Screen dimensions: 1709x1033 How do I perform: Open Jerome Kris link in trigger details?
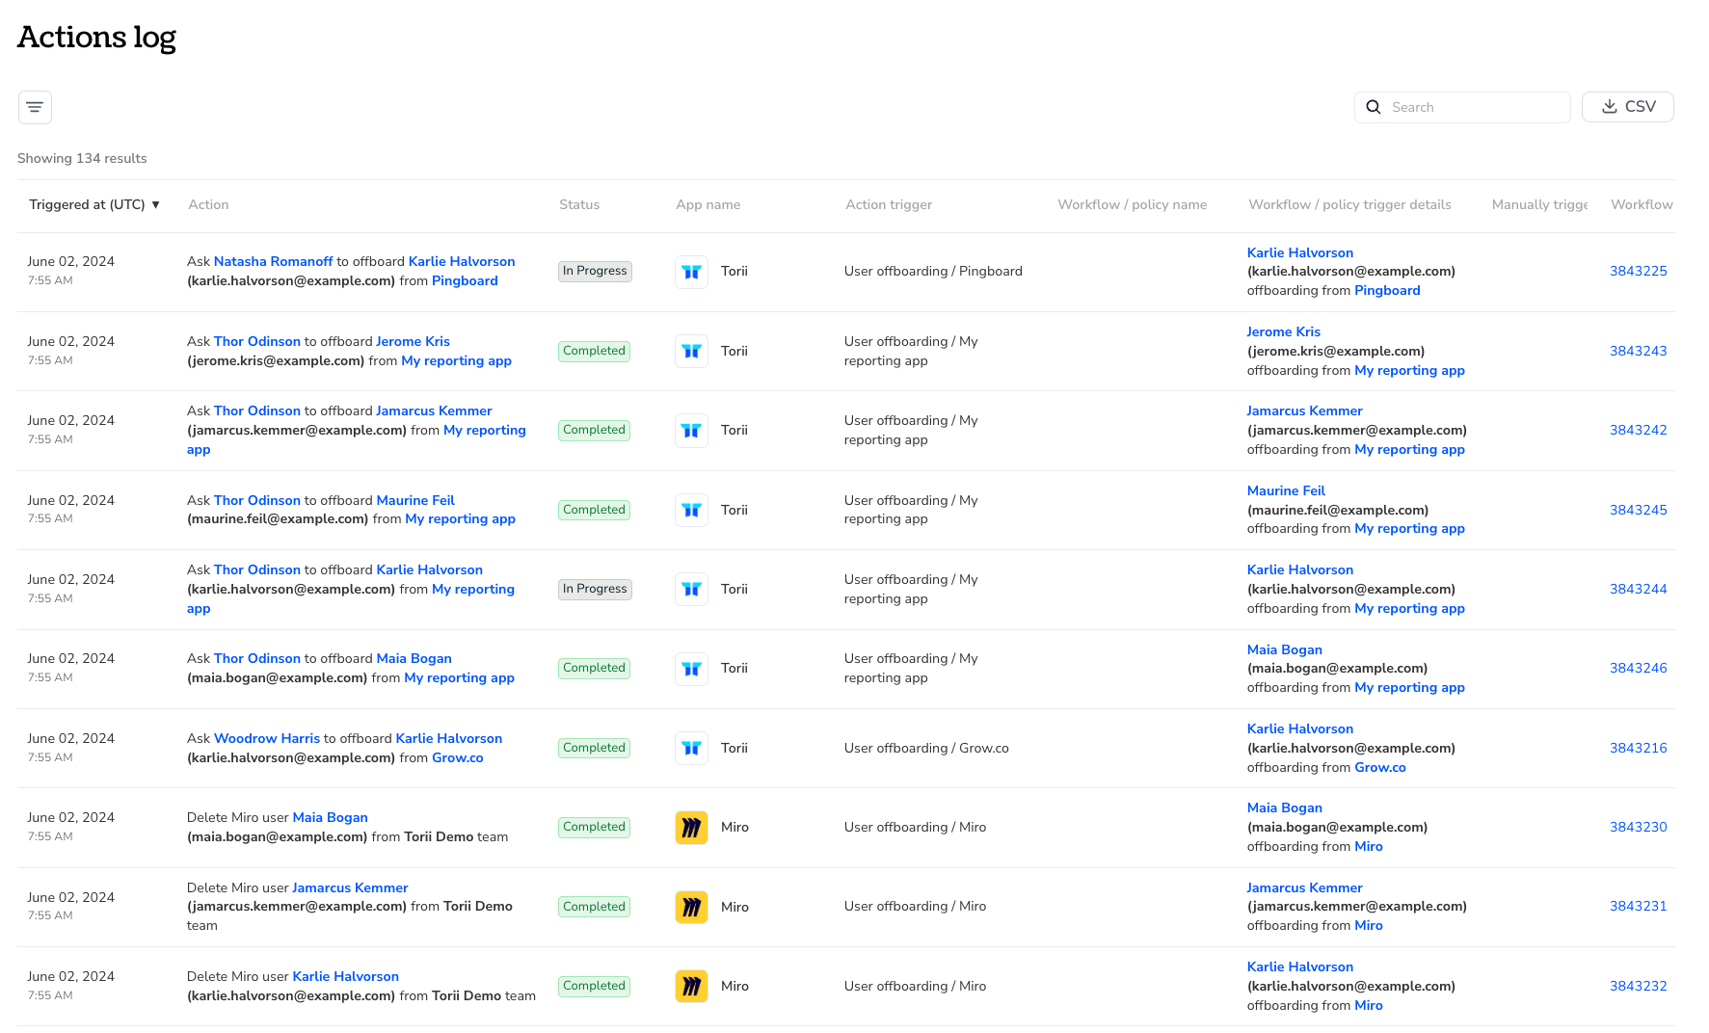pos(1283,331)
